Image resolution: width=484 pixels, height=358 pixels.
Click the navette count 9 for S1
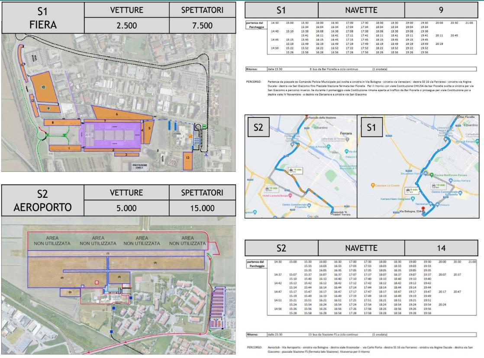pyautogui.click(x=441, y=10)
